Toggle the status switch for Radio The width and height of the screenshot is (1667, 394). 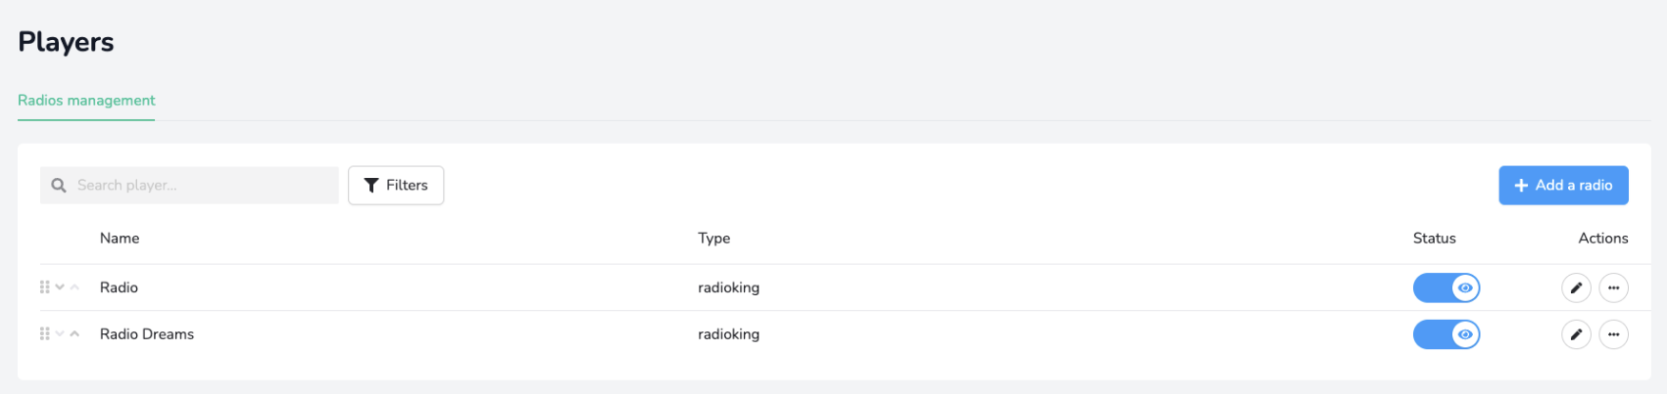point(1446,287)
